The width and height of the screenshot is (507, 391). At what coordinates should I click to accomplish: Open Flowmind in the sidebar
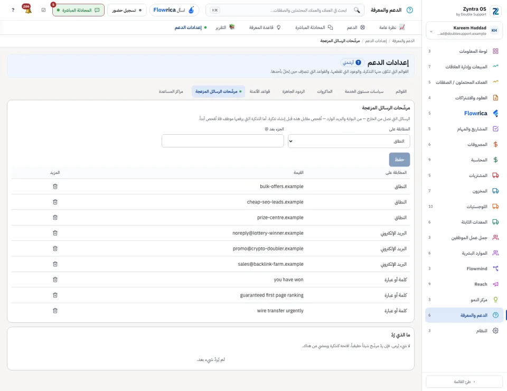pos(464,268)
